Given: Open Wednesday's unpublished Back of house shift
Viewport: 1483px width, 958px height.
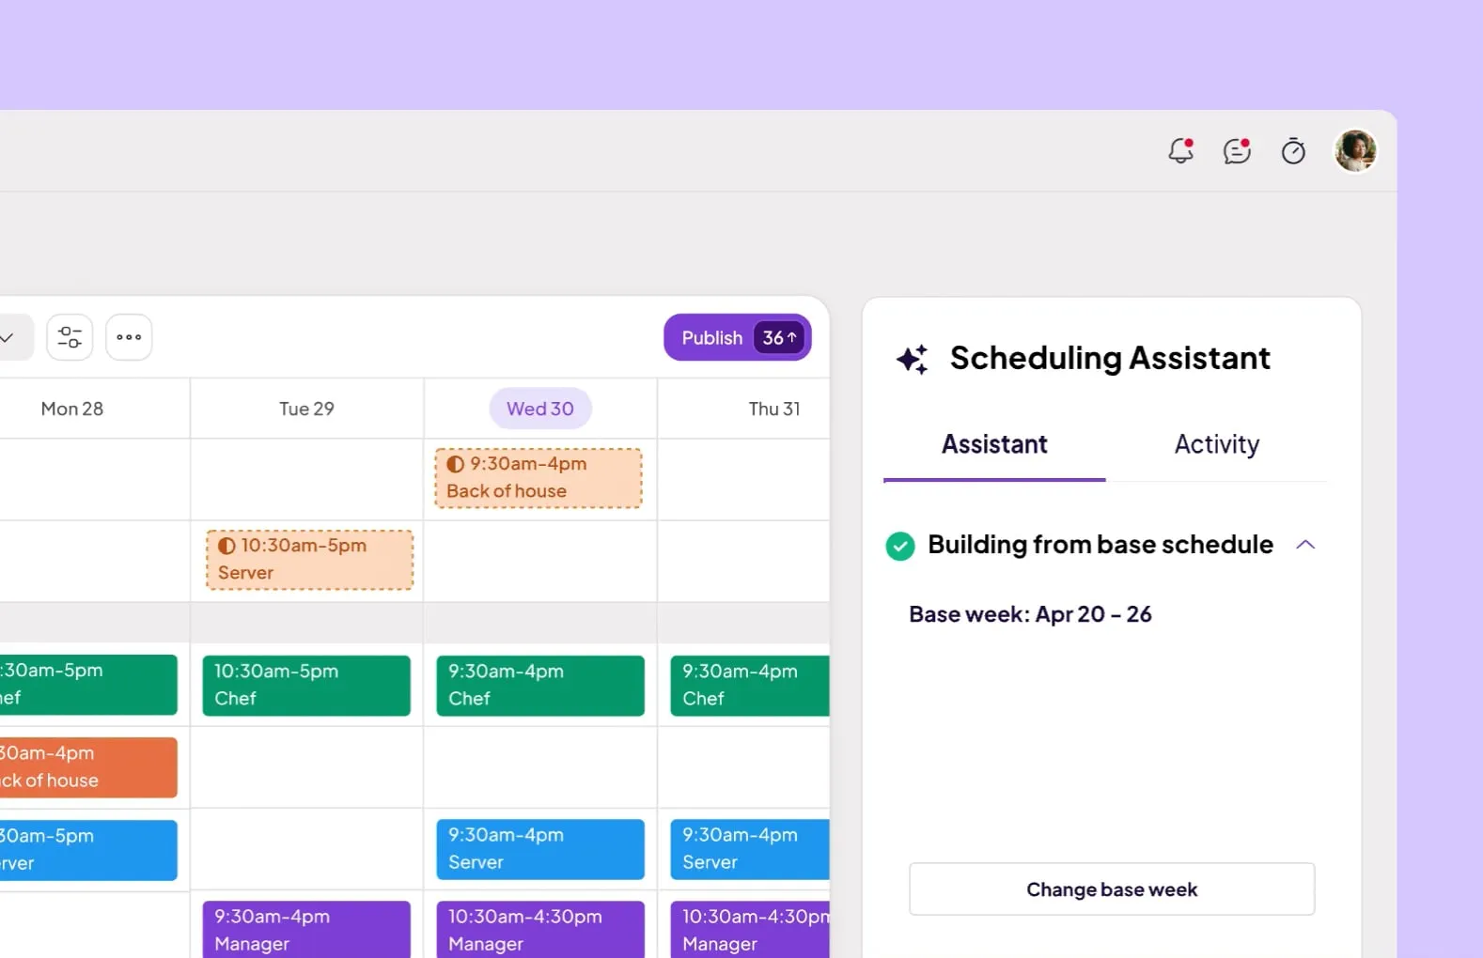Looking at the screenshot, I should (539, 478).
